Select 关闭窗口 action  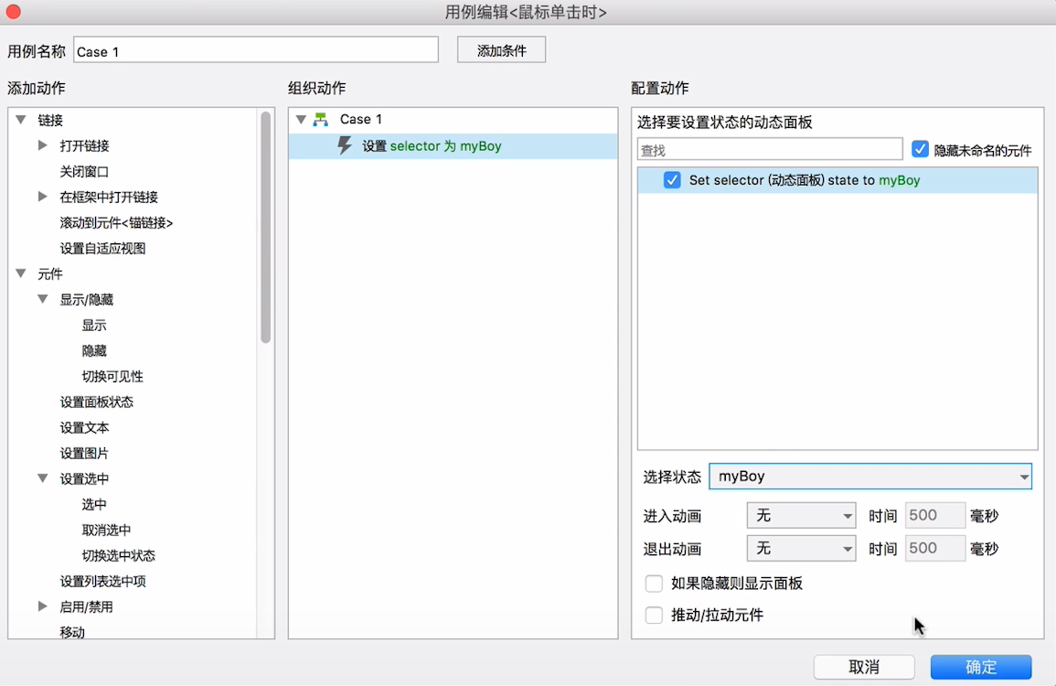click(84, 172)
